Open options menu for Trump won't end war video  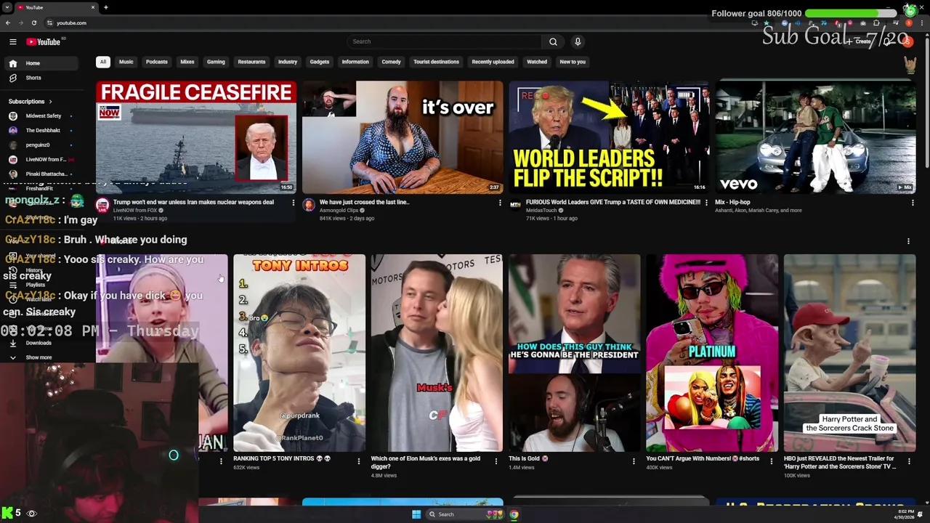coord(294,203)
